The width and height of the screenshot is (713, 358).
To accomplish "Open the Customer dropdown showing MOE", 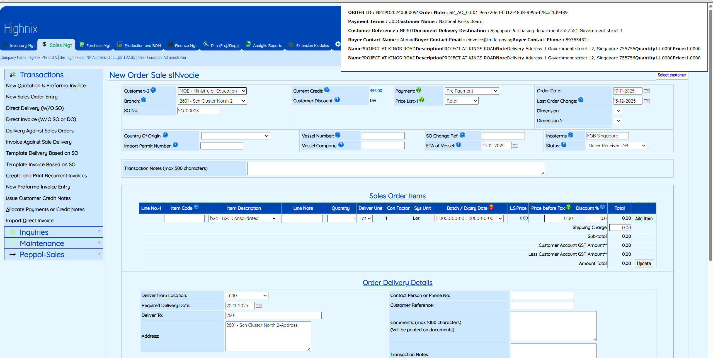I will pos(212,91).
